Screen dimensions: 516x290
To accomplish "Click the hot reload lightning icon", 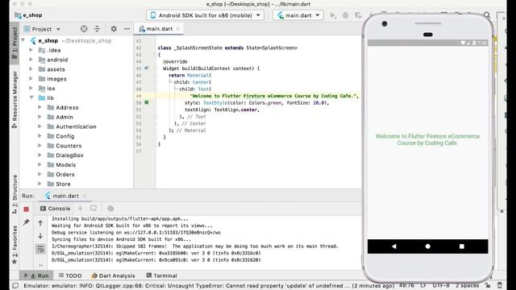I will coord(81,209).
